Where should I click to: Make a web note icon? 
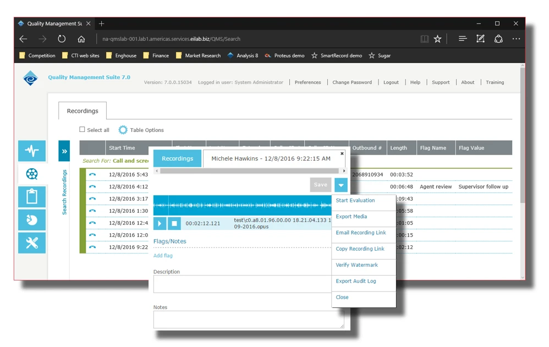(x=480, y=39)
